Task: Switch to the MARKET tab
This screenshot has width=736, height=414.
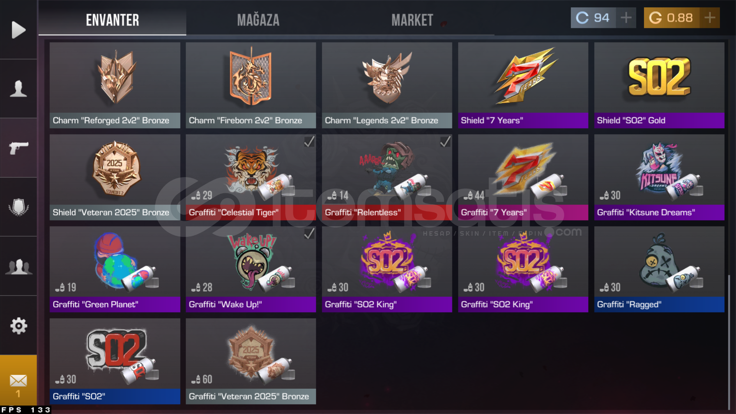Action: pyautogui.click(x=412, y=20)
